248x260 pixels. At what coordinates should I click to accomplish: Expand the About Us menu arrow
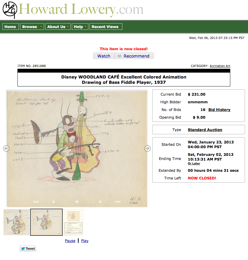point(67,27)
